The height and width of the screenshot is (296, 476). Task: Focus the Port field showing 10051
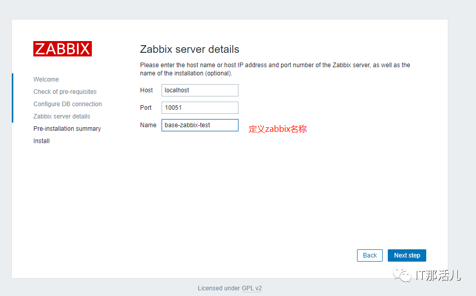click(200, 107)
